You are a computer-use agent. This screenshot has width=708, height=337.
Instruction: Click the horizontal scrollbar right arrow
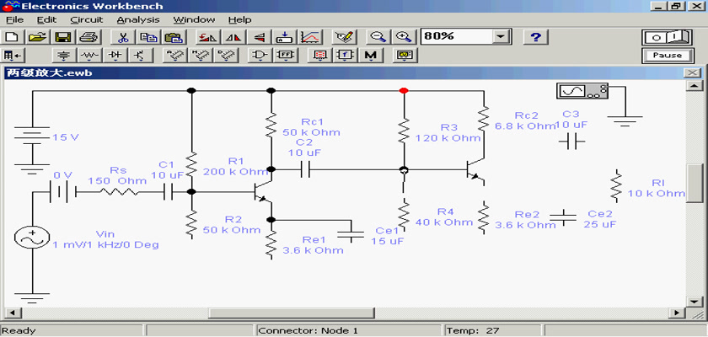click(x=676, y=313)
